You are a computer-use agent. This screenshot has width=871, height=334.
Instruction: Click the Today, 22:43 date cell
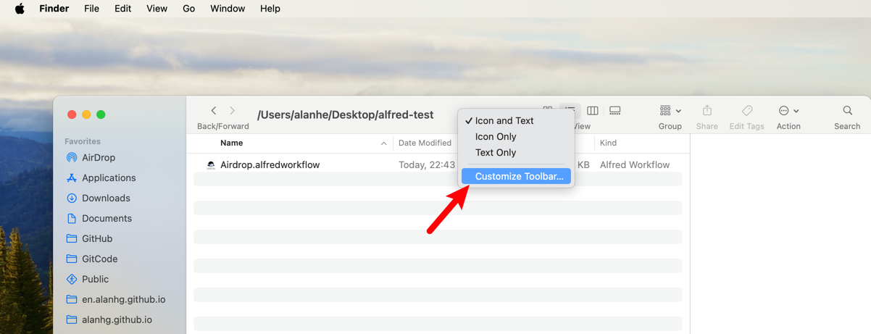(427, 164)
